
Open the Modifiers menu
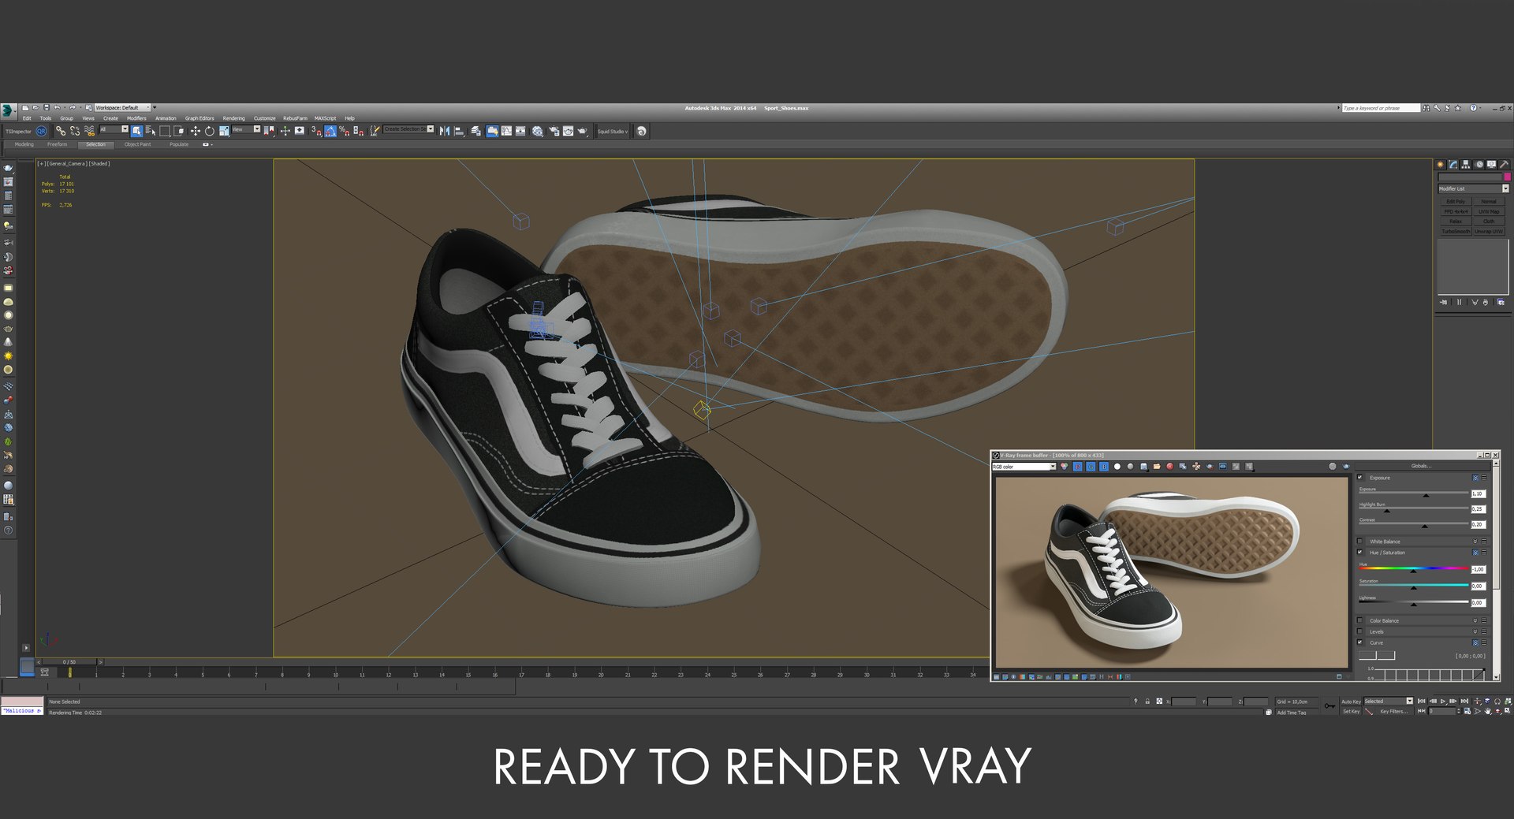coord(136,118)
